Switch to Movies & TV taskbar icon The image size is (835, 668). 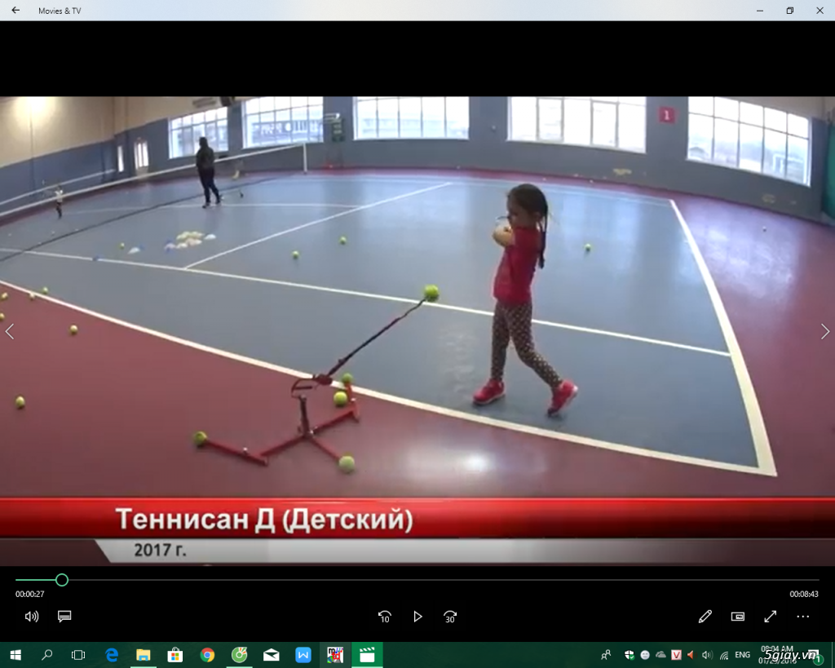[x=367, y=655]
